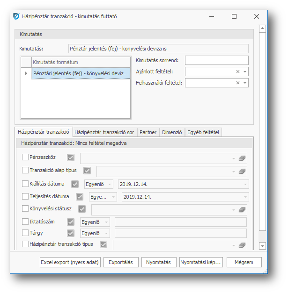Open the Ajánlott feltétel dropdown arrow

245,72
